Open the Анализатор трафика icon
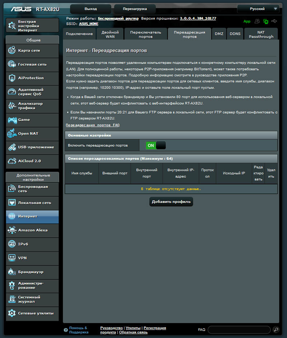 tap(12, 106)
